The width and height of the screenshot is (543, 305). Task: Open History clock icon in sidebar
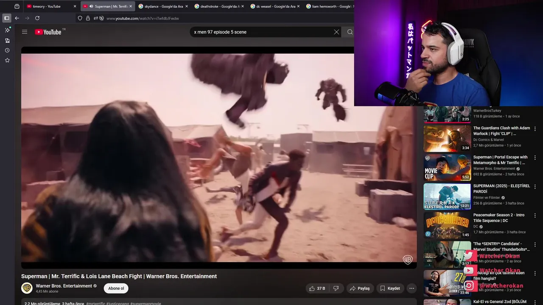coord(7,50)
